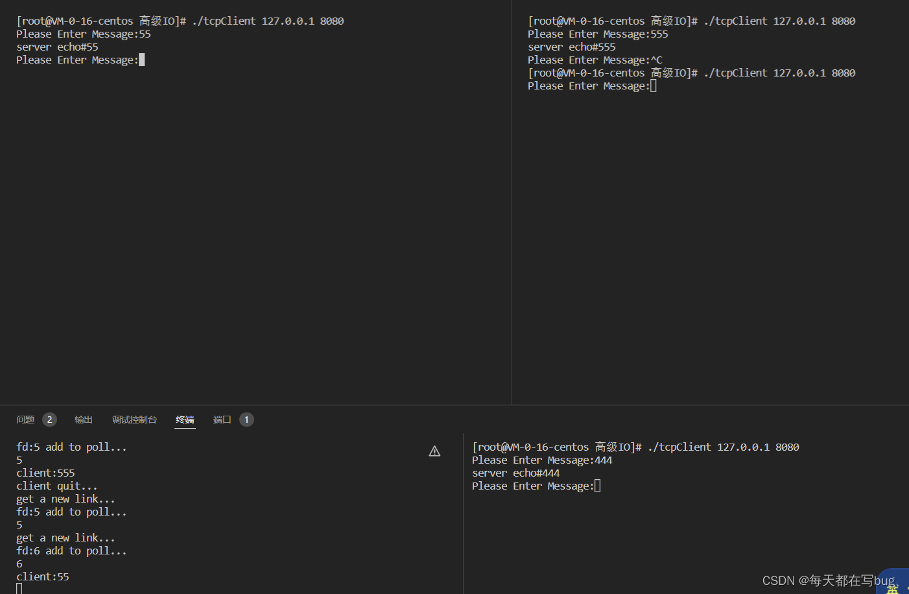Select the 终端 terminal tab
The width and height of the screenshot is (909, 594).
click(x=185, y=420)
